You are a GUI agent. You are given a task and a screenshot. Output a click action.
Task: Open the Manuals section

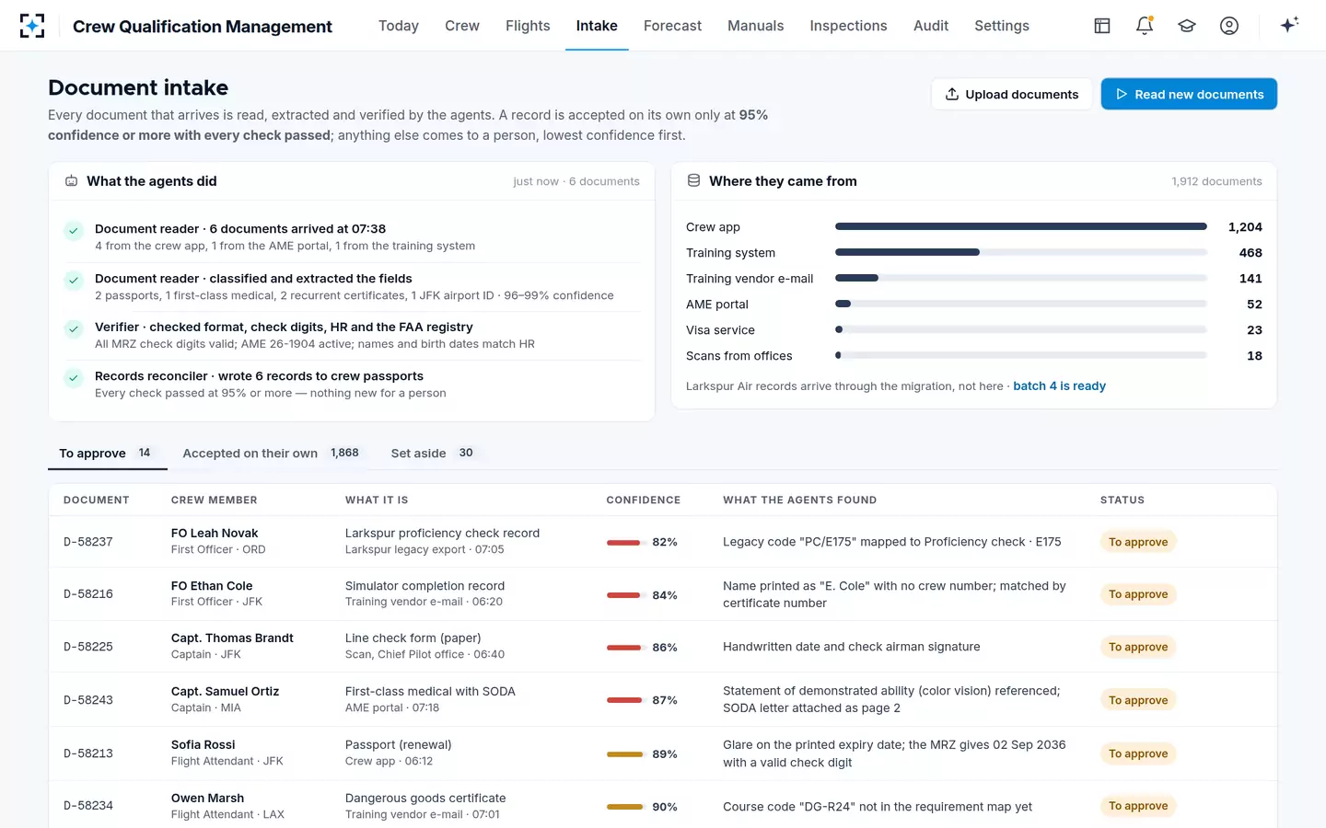[756, 26]
